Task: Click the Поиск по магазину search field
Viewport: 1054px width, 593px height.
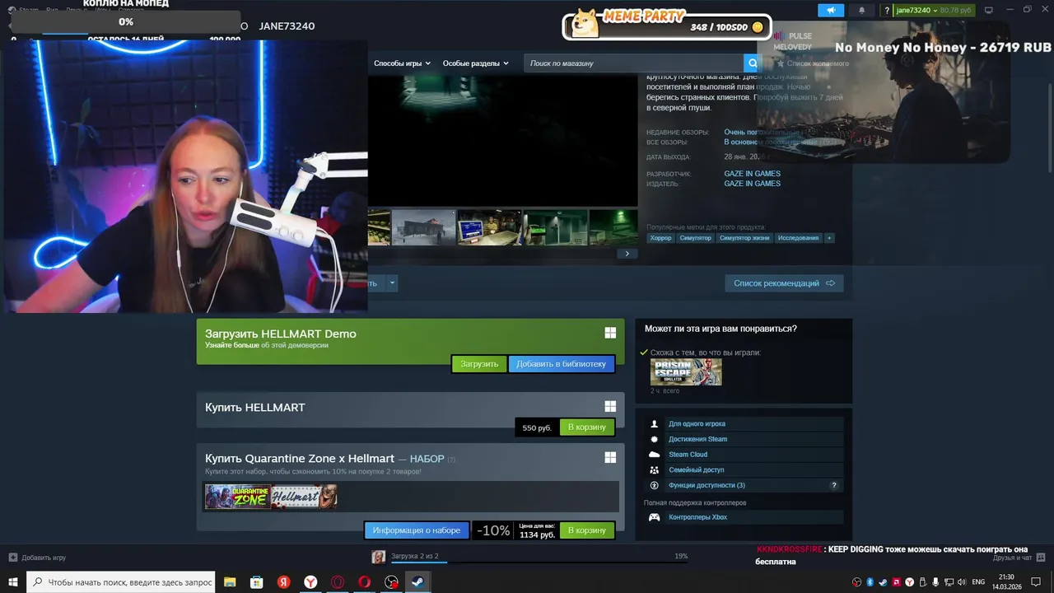Action: click(x=633, y=63)
